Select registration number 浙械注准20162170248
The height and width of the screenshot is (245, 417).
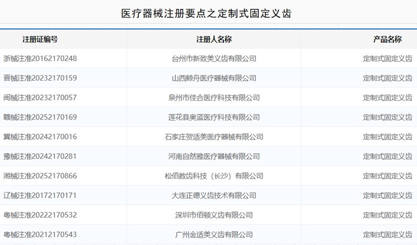(40, 58)
